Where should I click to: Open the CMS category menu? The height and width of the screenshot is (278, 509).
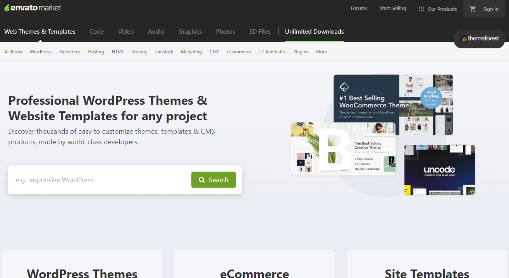click(x=214, y=52)
